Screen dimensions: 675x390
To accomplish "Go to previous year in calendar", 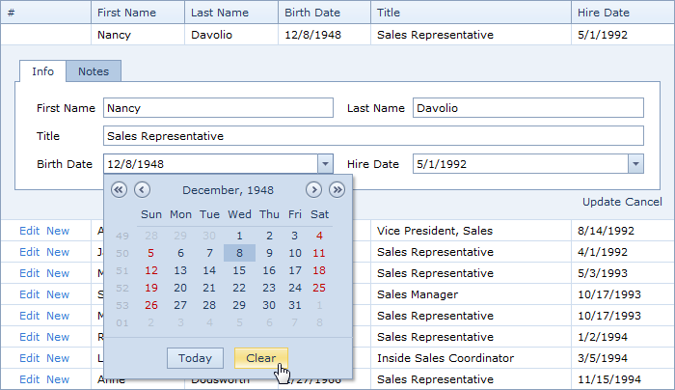I will tap(120, 190).
